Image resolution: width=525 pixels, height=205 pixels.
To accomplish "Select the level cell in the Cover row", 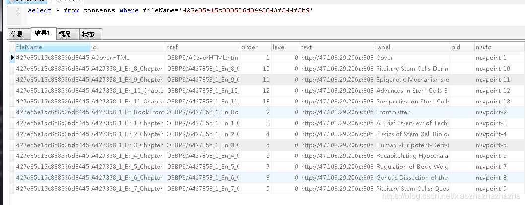I will pos(286,58).
